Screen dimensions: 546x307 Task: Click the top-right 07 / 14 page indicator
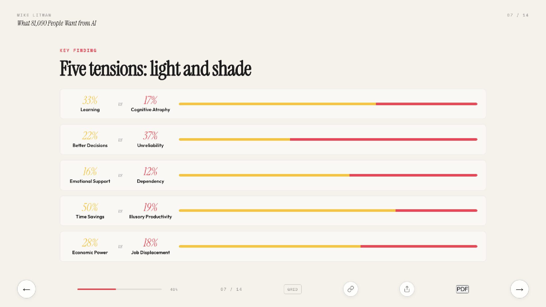coord(518,15)
